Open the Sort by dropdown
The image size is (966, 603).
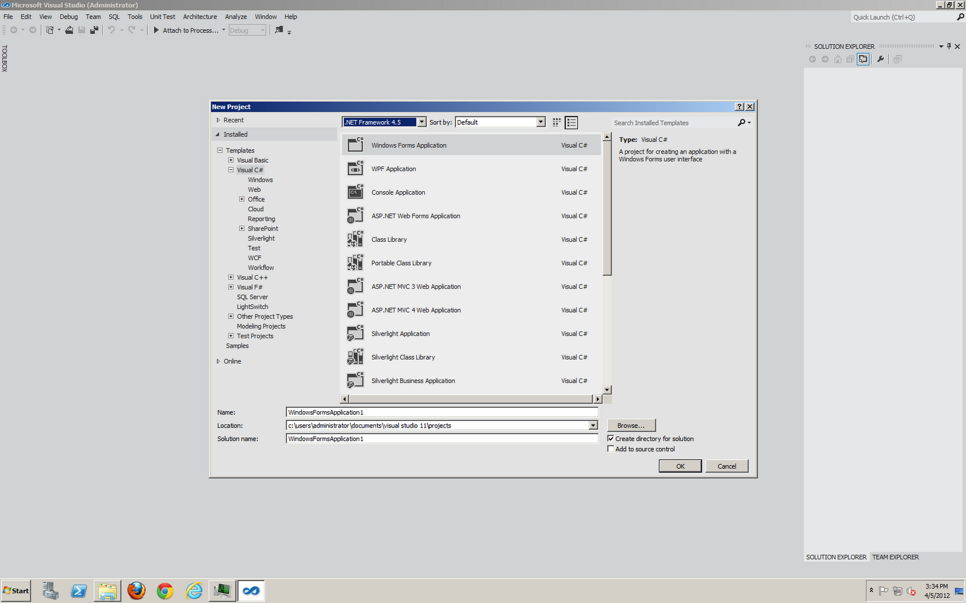pos(540,122)
